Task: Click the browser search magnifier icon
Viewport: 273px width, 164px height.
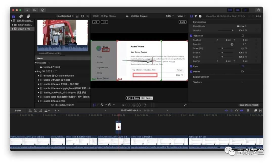Action: (88, 16)
